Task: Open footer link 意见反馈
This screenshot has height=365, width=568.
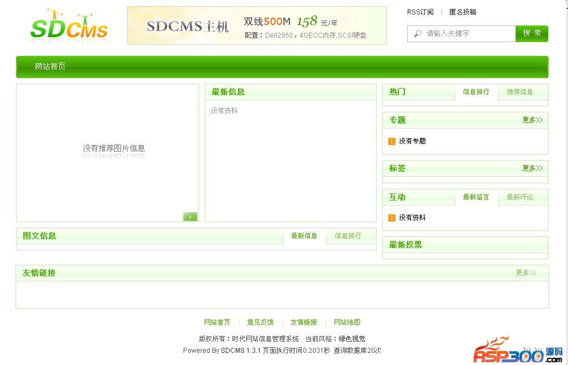Action: click(260, 322)
